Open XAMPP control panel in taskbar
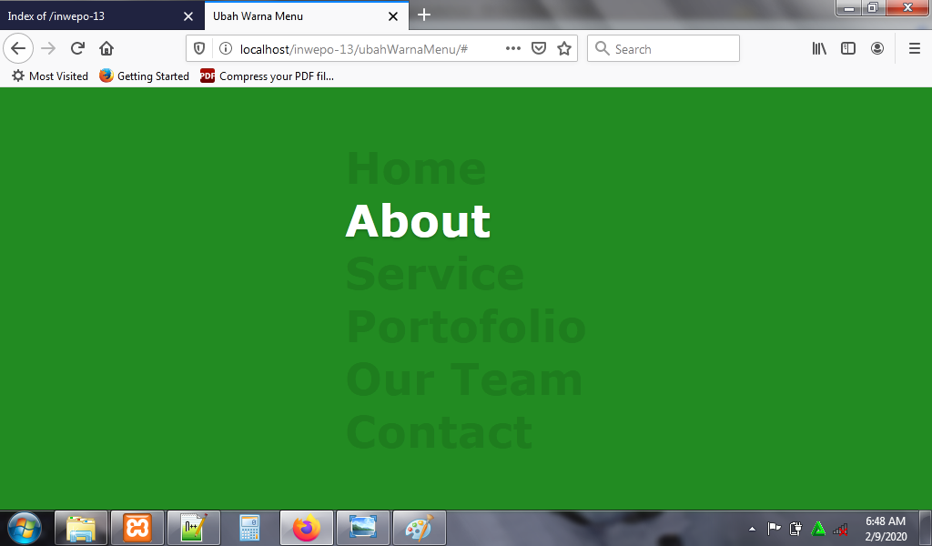Image resolution: width=932 pixels, height=546 pixels. pyautogui.click(x=137, y=528)
